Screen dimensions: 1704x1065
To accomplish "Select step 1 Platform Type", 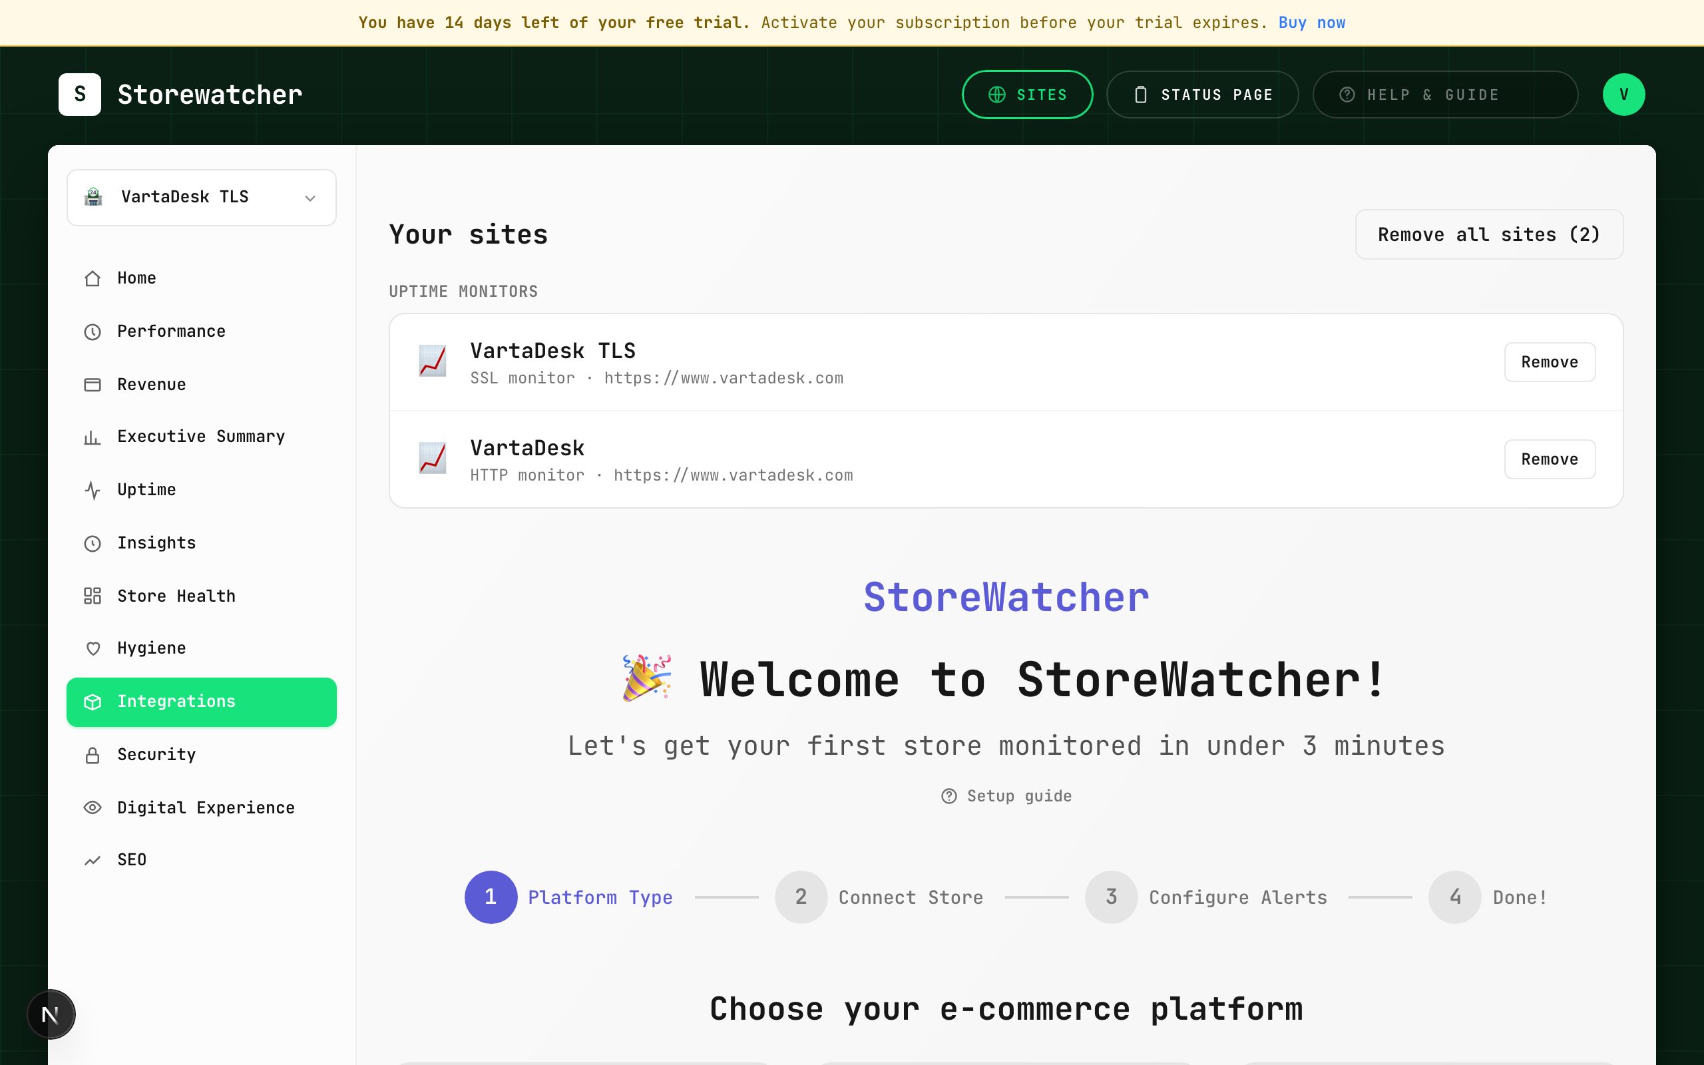I will pyautogui.click(x=568, y=897).
